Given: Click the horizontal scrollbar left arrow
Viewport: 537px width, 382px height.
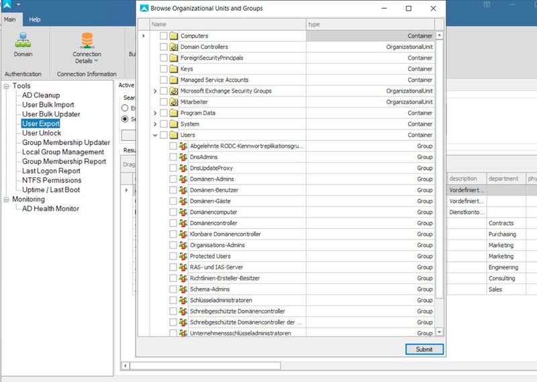Looking at the screenshot, I should (x=126, y=366).
